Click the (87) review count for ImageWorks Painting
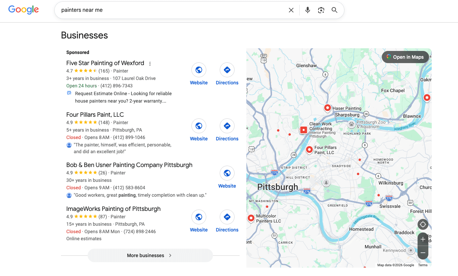 tap(103, 217)
